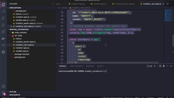Maximize the terminal panel size

[x=167, y=66]
